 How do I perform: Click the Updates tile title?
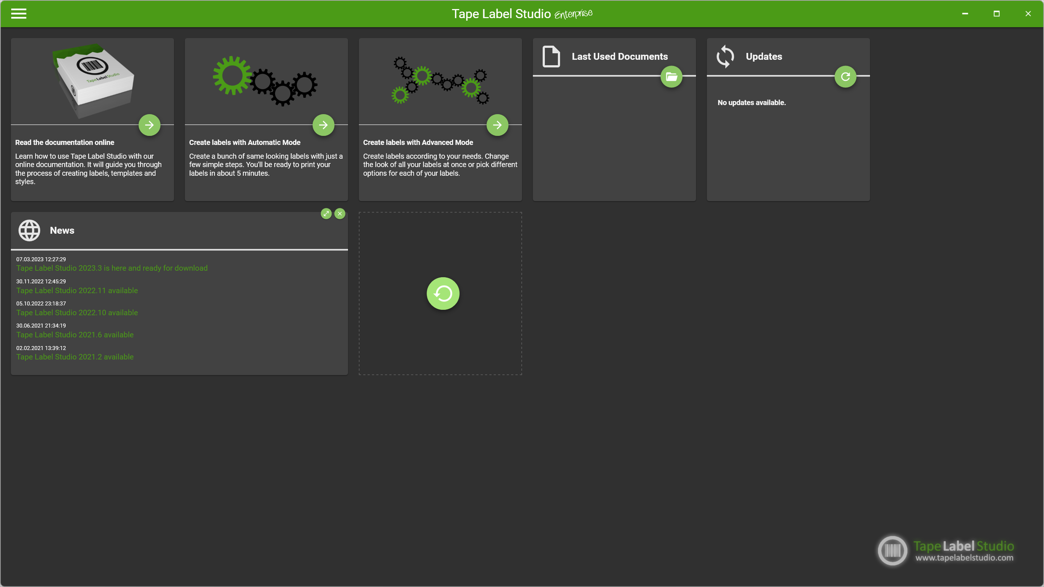(764, 57)
